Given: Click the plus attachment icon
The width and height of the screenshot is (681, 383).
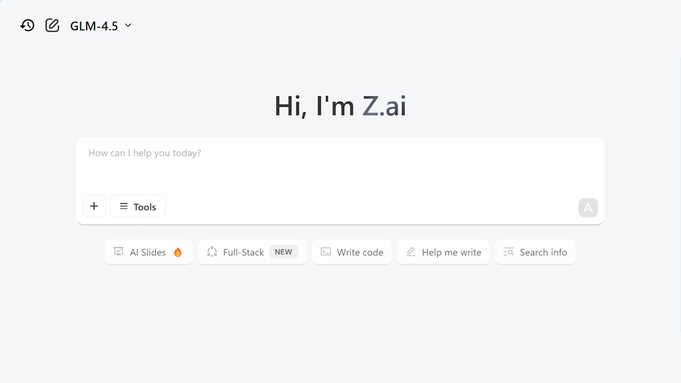Looking at the screenshot, I should coord(94,206).
